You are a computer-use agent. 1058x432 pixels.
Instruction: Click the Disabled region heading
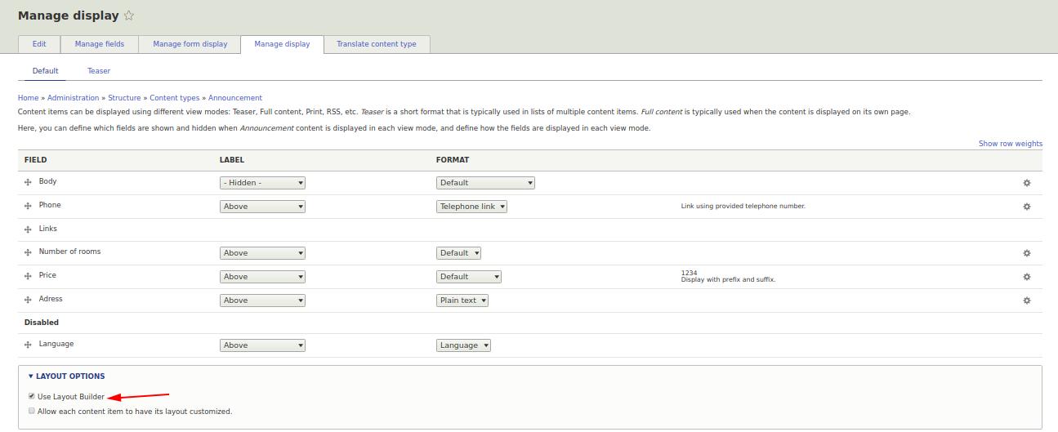coord(42,323)
